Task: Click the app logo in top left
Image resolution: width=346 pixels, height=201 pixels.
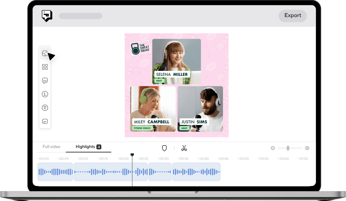Action: coord(47,15)
